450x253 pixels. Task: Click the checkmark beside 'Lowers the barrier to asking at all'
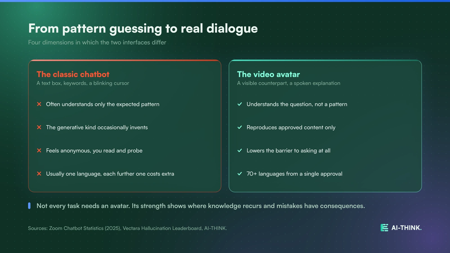pos(240,150)
